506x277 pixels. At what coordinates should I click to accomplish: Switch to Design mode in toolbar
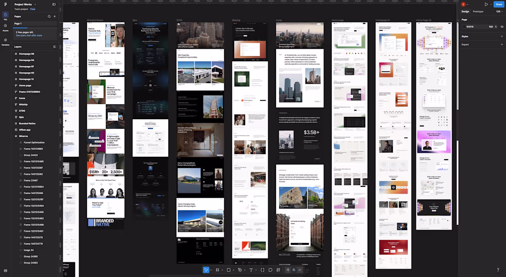point(294,270)
